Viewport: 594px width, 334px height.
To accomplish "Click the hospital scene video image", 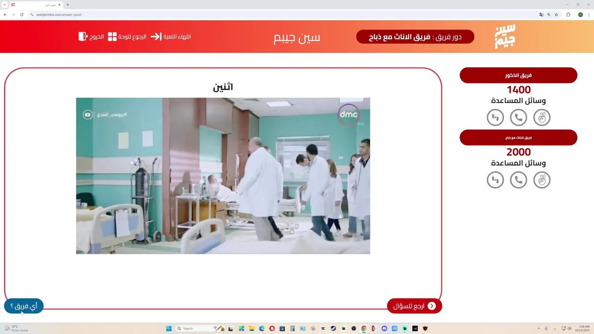I will [223, 176].
